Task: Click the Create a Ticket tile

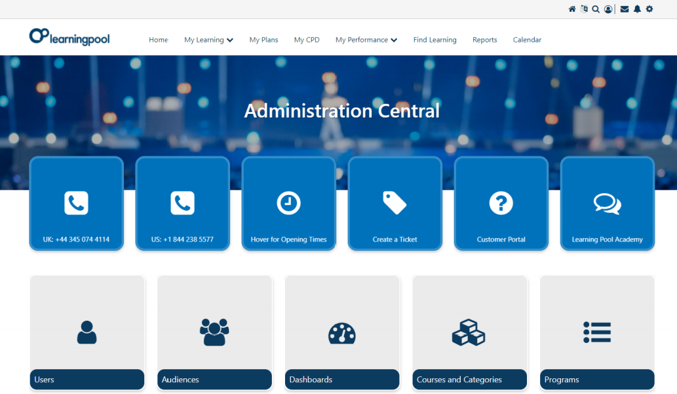Action: pyautogui.click(x=395, y=204)
